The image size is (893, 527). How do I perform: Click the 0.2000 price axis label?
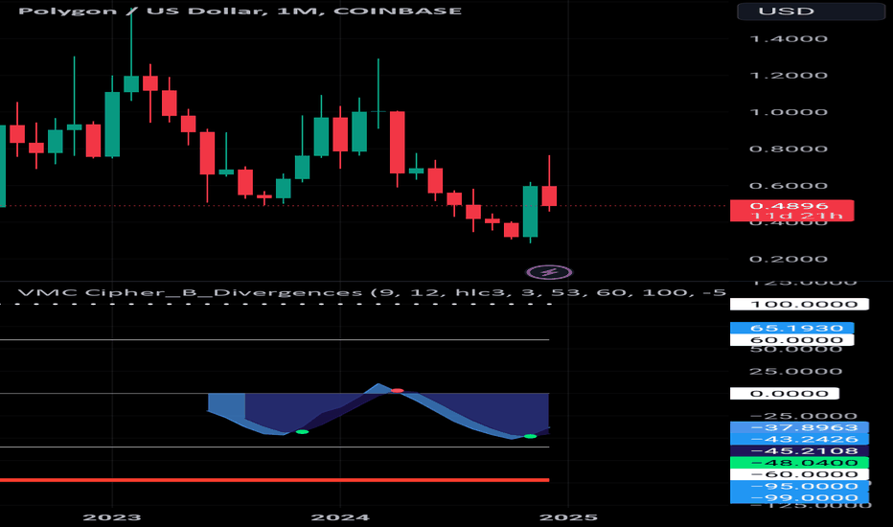pyautogui.click(x=789, y=259)
